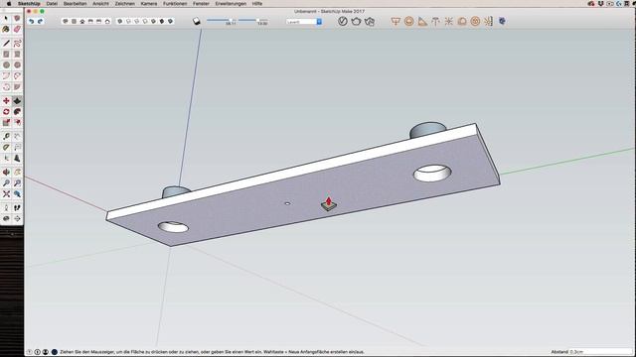636x357 pixels.
Task: Choose the Protractor tool
Action: (x=6, y=148)
